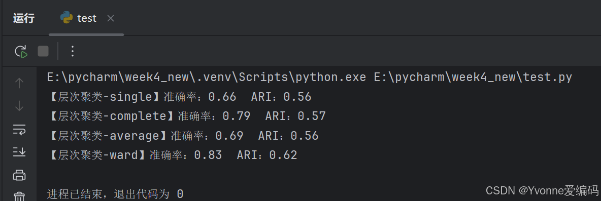Open the More options three-dot menu
This screenshot has height=201, width=601.
[x=73, y=51]
